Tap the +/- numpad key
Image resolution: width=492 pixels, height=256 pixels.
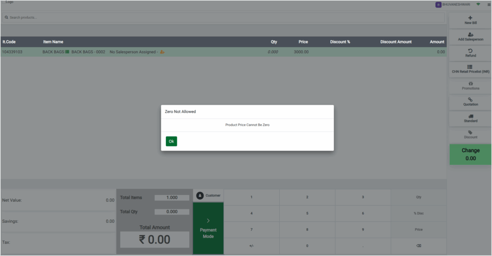pos(251,246)
